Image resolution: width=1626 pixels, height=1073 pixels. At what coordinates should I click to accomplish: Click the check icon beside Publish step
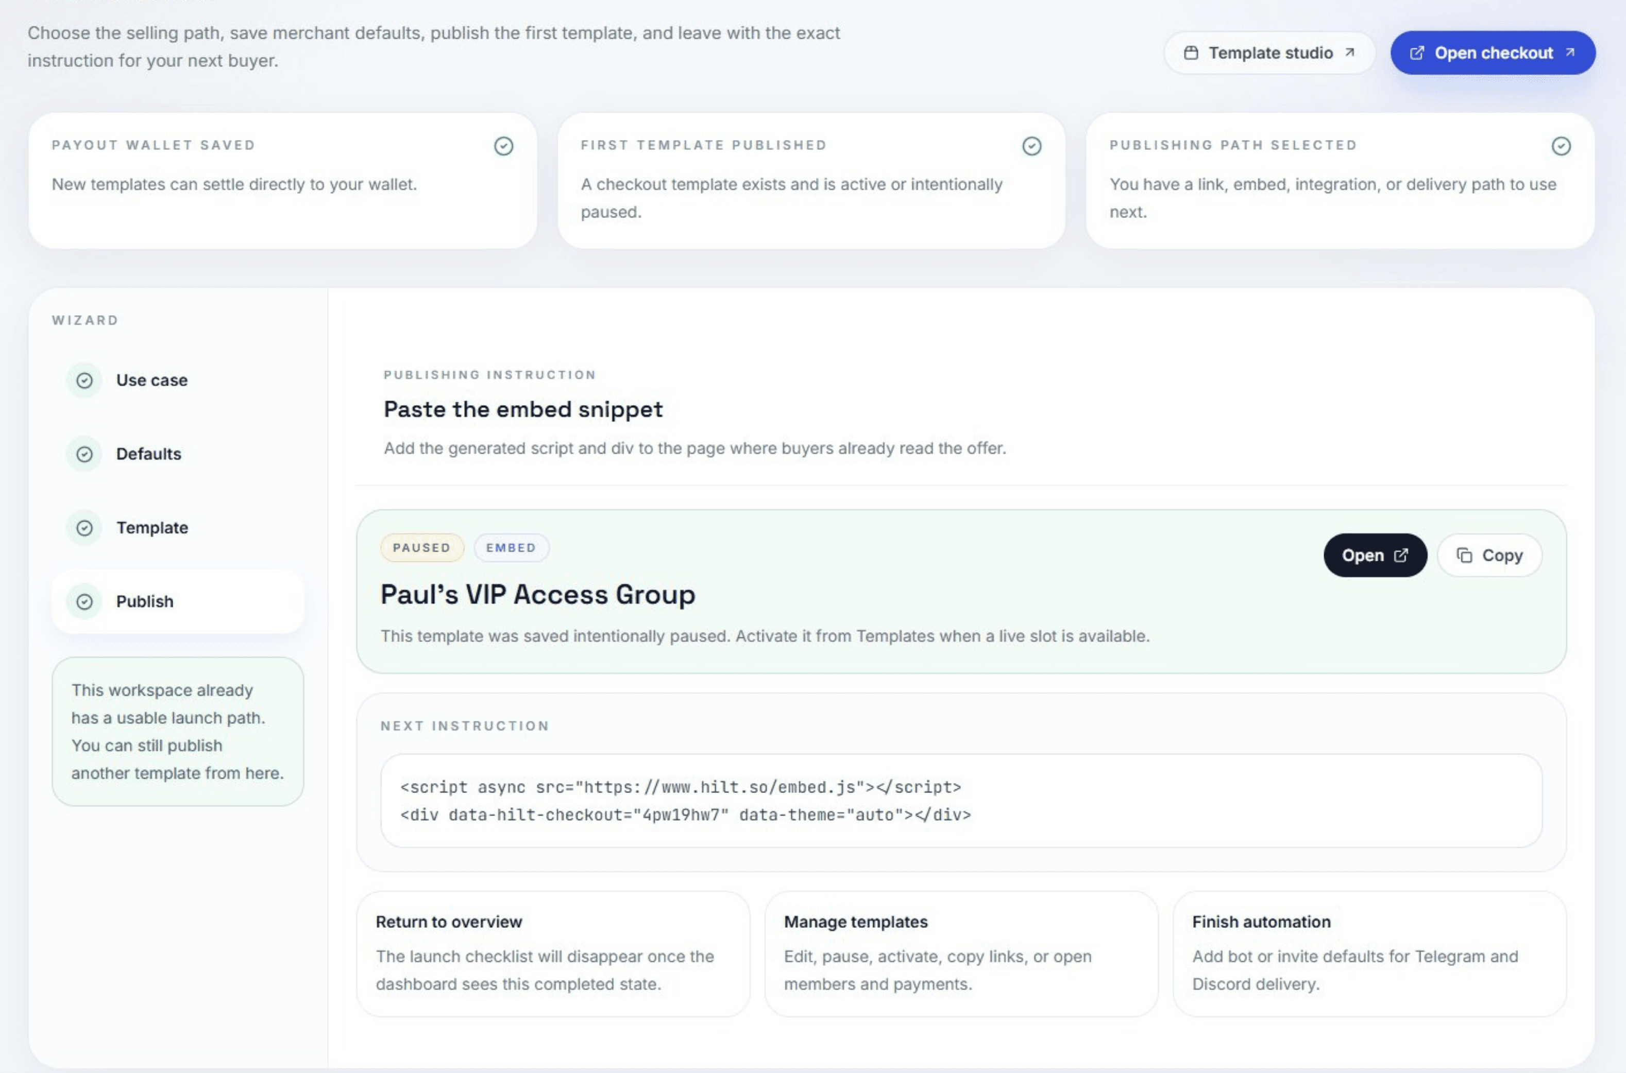click(x=84, y=601)
